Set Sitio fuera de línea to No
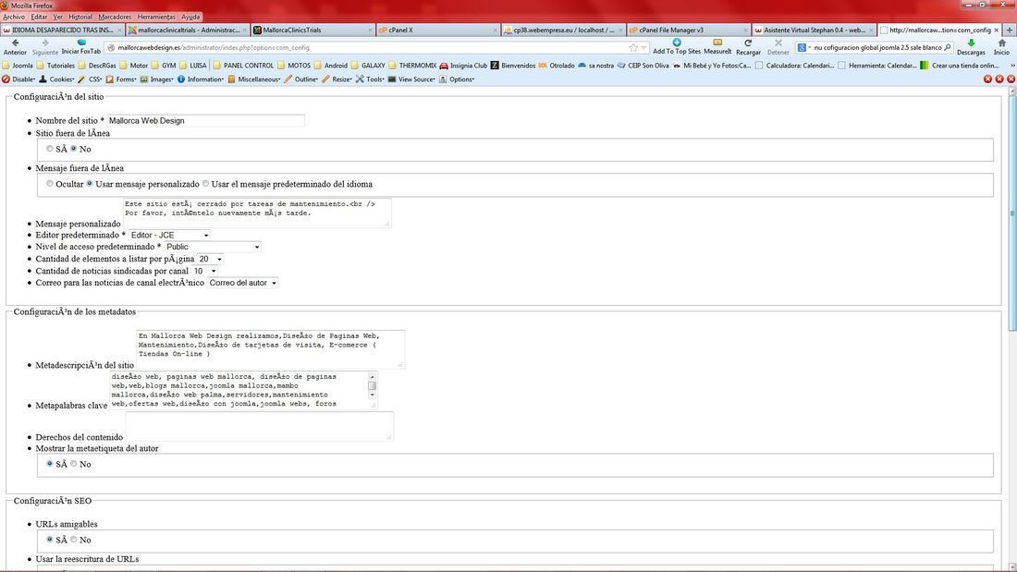The height and width of the screenshot is (572, 1017). pyautogui.click(x=73, y=149)
